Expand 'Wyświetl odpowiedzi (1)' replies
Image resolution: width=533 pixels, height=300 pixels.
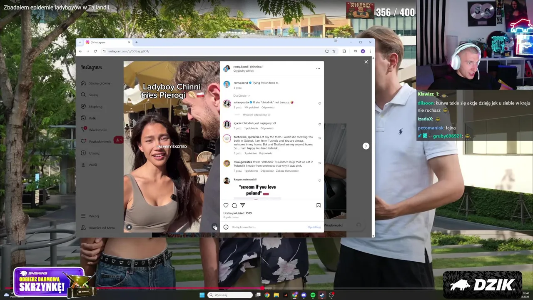tap(257, 115)
